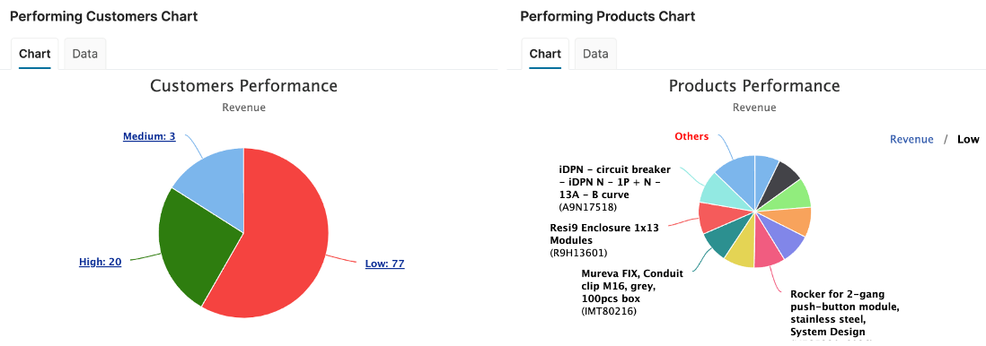Switch to Data tab under Performing Products Chart
986x346 pixels.
(595, 54)
